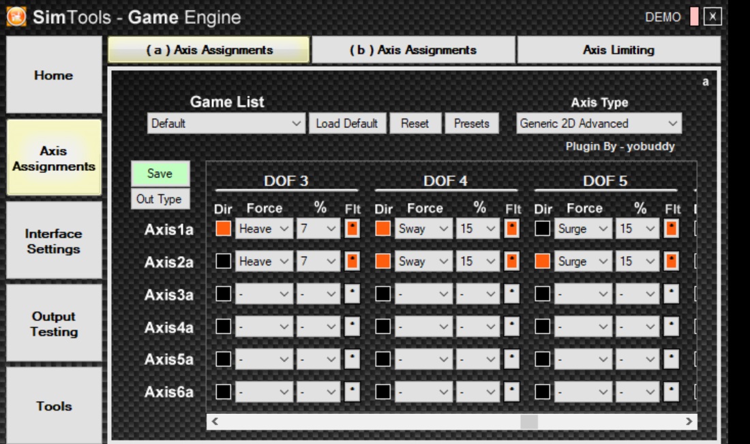Click the pink indicator beside DEMO
This screenshot has width=750, height=444.
(694, 17)
